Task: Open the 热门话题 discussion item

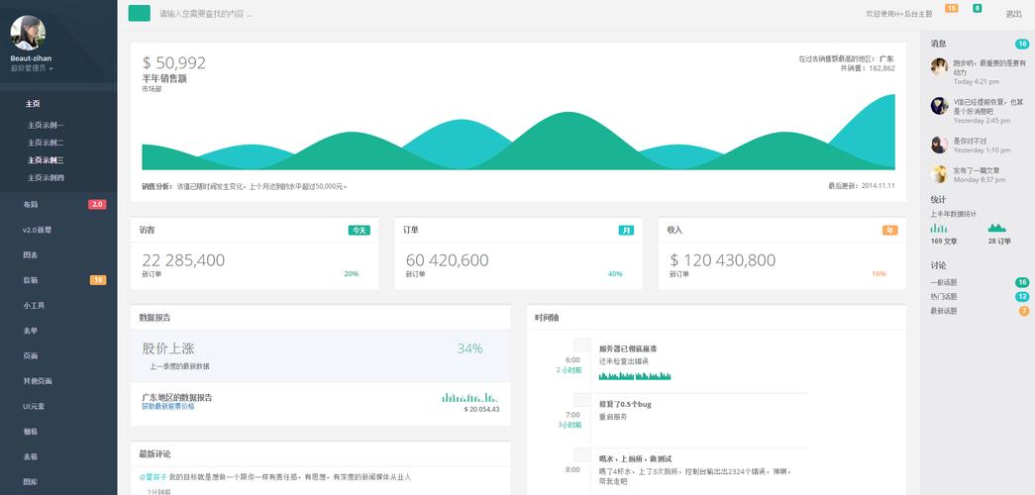Action: (944, 297)
